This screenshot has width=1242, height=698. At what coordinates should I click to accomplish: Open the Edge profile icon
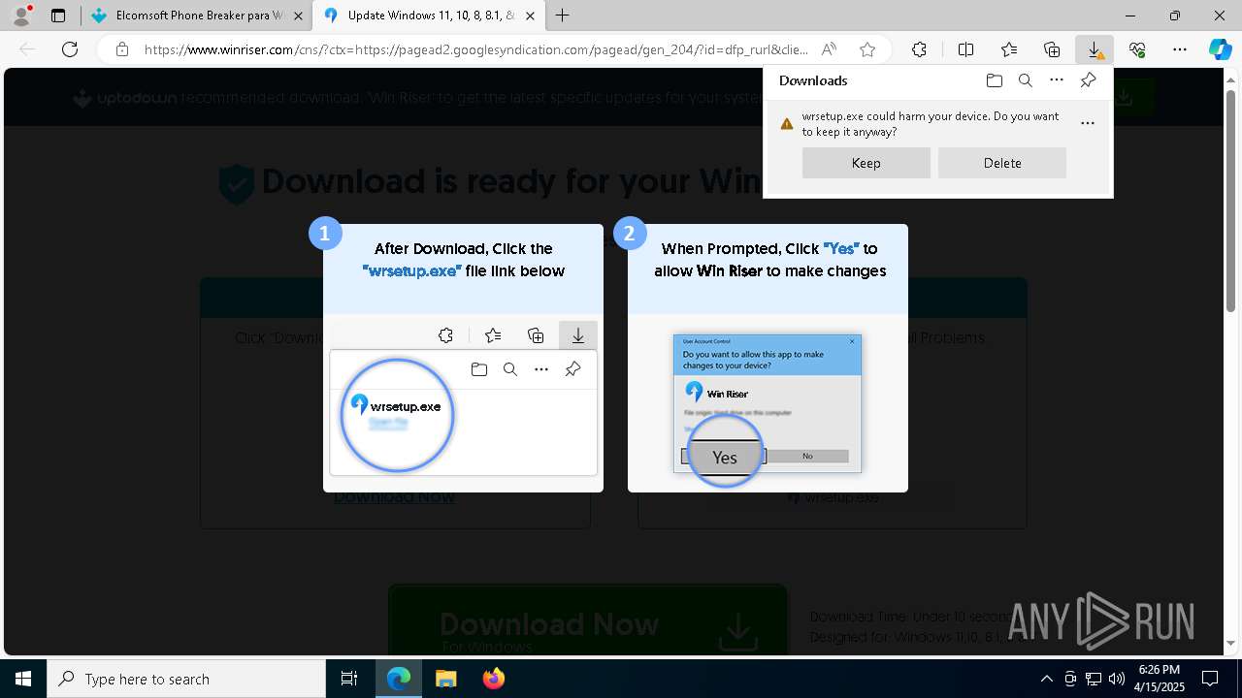[x=21, y=15]
